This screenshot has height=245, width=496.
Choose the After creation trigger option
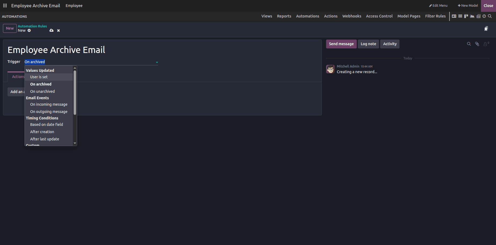42,132
